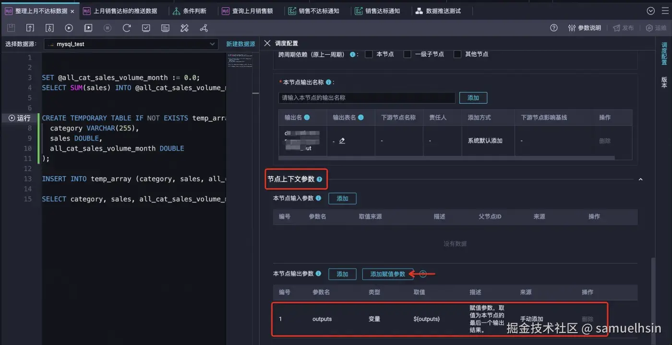Click the submit (upload arrow) toolbar icon
Image resolution: width=672 pixels, height=345 pixels.
pyautogui.click(x=30, y=28)
